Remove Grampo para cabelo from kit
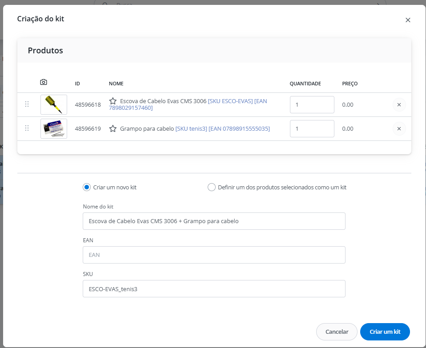The image size is (426, 348). coord(399,128)
